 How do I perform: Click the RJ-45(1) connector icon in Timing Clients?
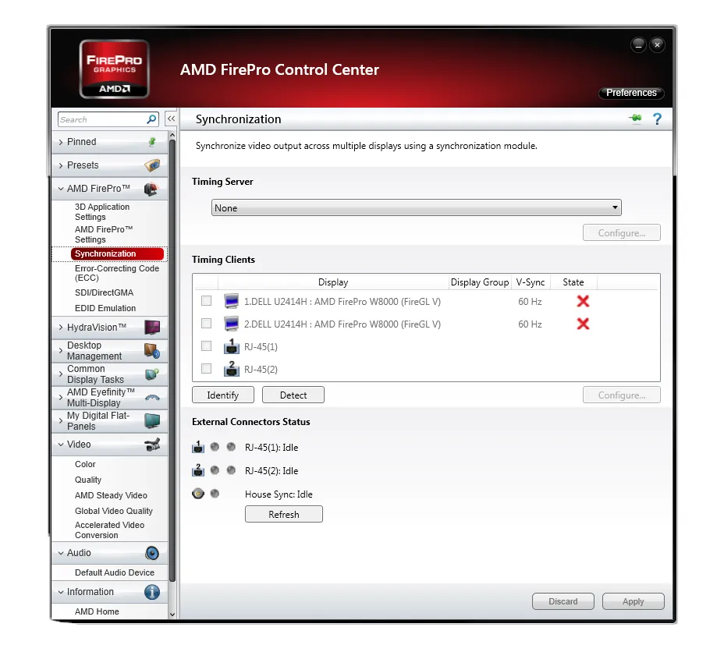coord(232,347)
